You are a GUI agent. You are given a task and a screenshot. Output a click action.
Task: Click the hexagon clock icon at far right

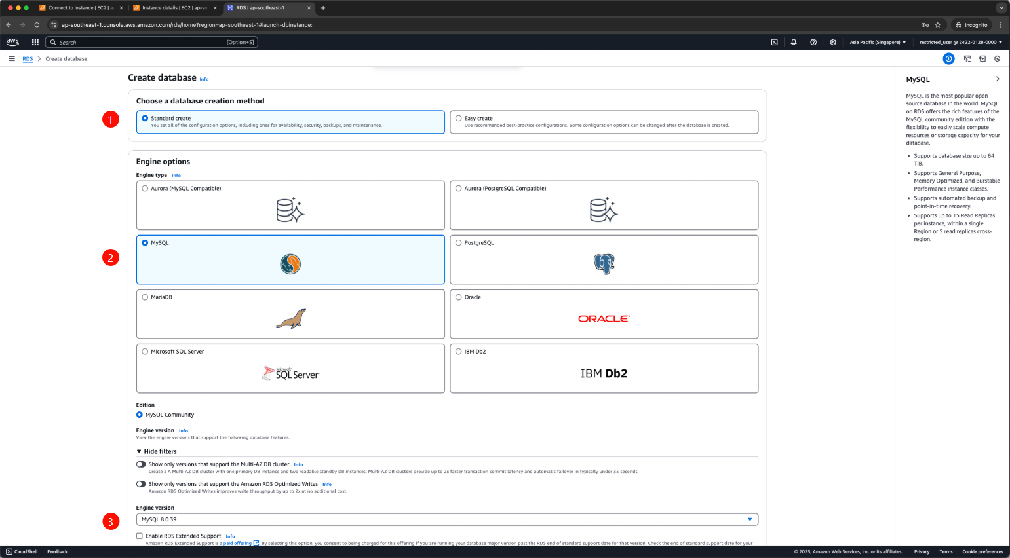998,58
